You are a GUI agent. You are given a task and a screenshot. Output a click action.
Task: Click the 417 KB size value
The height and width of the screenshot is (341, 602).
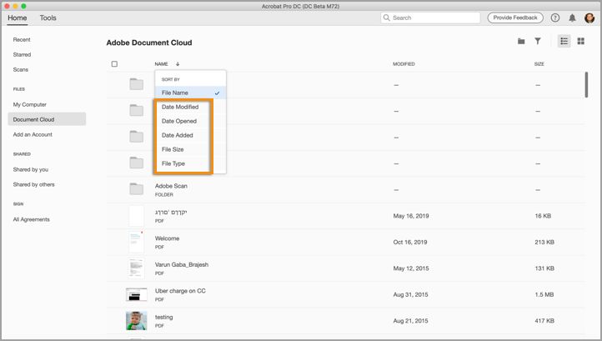point(544,321)
